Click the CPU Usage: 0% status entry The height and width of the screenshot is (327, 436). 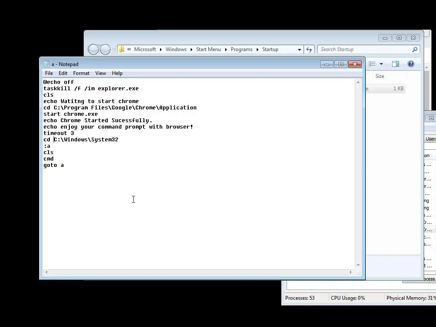click(x=348, y=298)
